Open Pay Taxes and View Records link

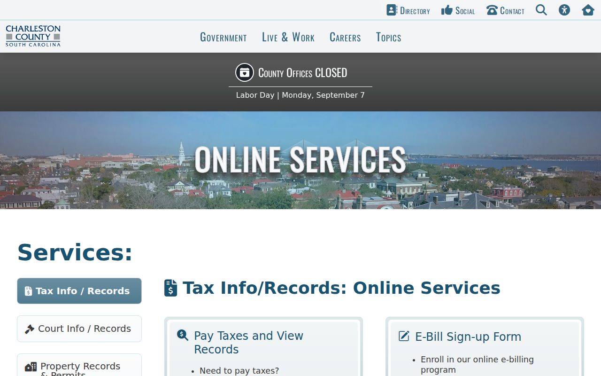tap(248, 343)
